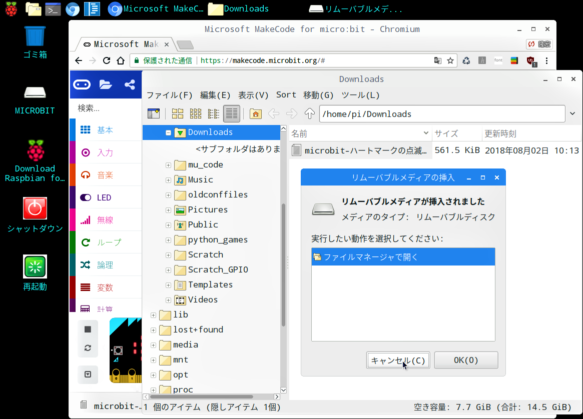This screenshot has height=419, width=583.
Task: Open the LED block category
Action: click(x=106, y=197)
